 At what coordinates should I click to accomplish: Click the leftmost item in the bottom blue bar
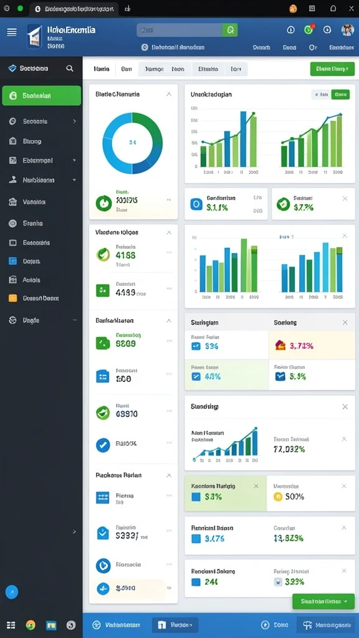tap(116, 624)
